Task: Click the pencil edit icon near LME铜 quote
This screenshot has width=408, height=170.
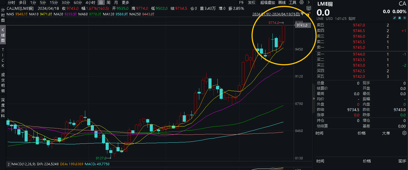Action: tap(395, 18)
